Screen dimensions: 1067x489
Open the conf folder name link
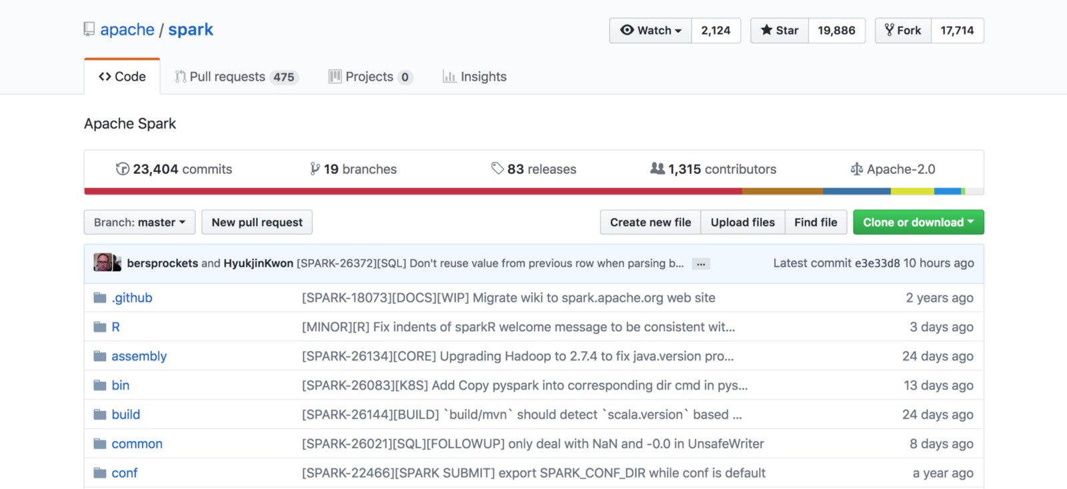click(x=125, y=473)
